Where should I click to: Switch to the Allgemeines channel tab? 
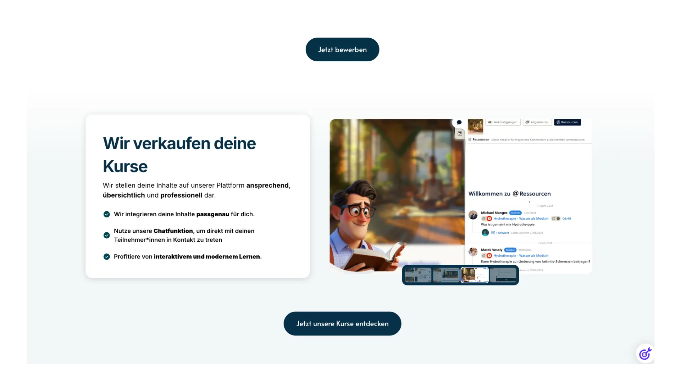tap(537, 122)
